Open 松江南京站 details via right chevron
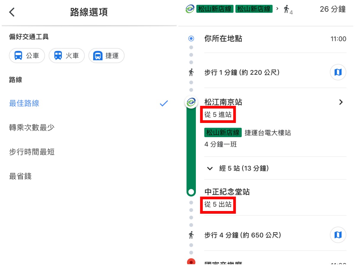The width and height of the screenshot is (355, 266). tap(341, 102)
